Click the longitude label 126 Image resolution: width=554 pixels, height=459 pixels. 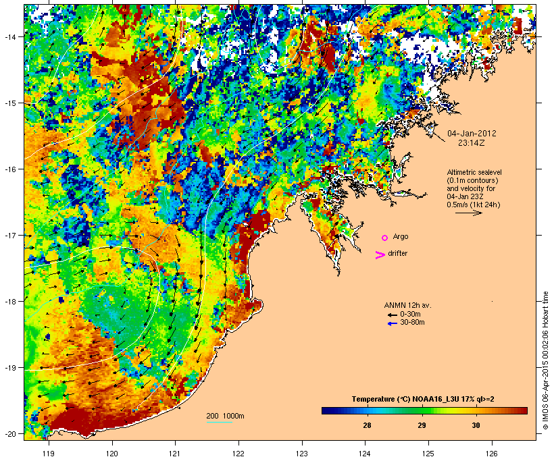pyautogui.click(x=492, y=454)
